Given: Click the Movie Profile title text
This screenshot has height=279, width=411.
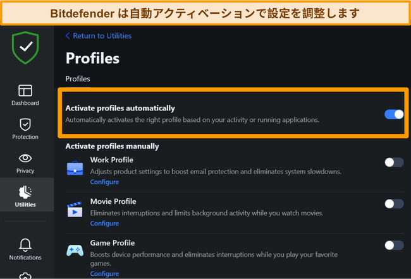Looking at the screenshot, I should pyautogui.click(x=113, y=201).
